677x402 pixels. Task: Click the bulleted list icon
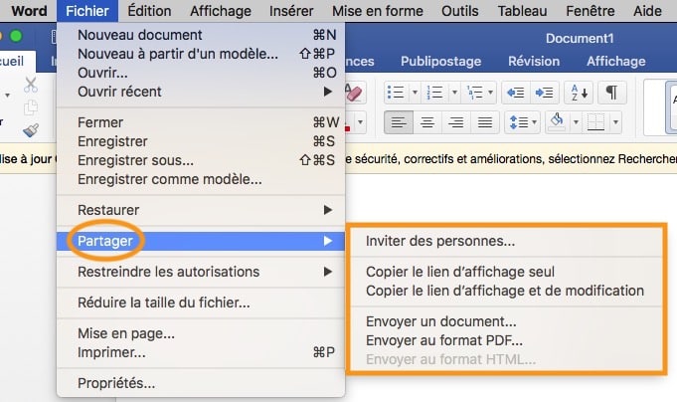395,92
